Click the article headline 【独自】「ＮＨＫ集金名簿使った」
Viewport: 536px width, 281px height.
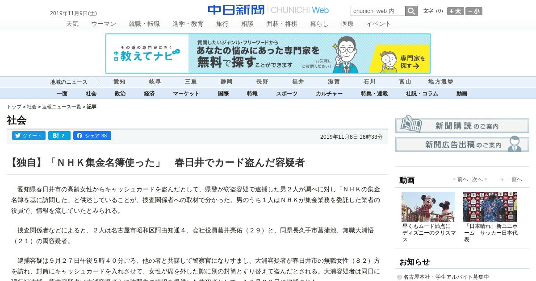click(x=156, y=162)
